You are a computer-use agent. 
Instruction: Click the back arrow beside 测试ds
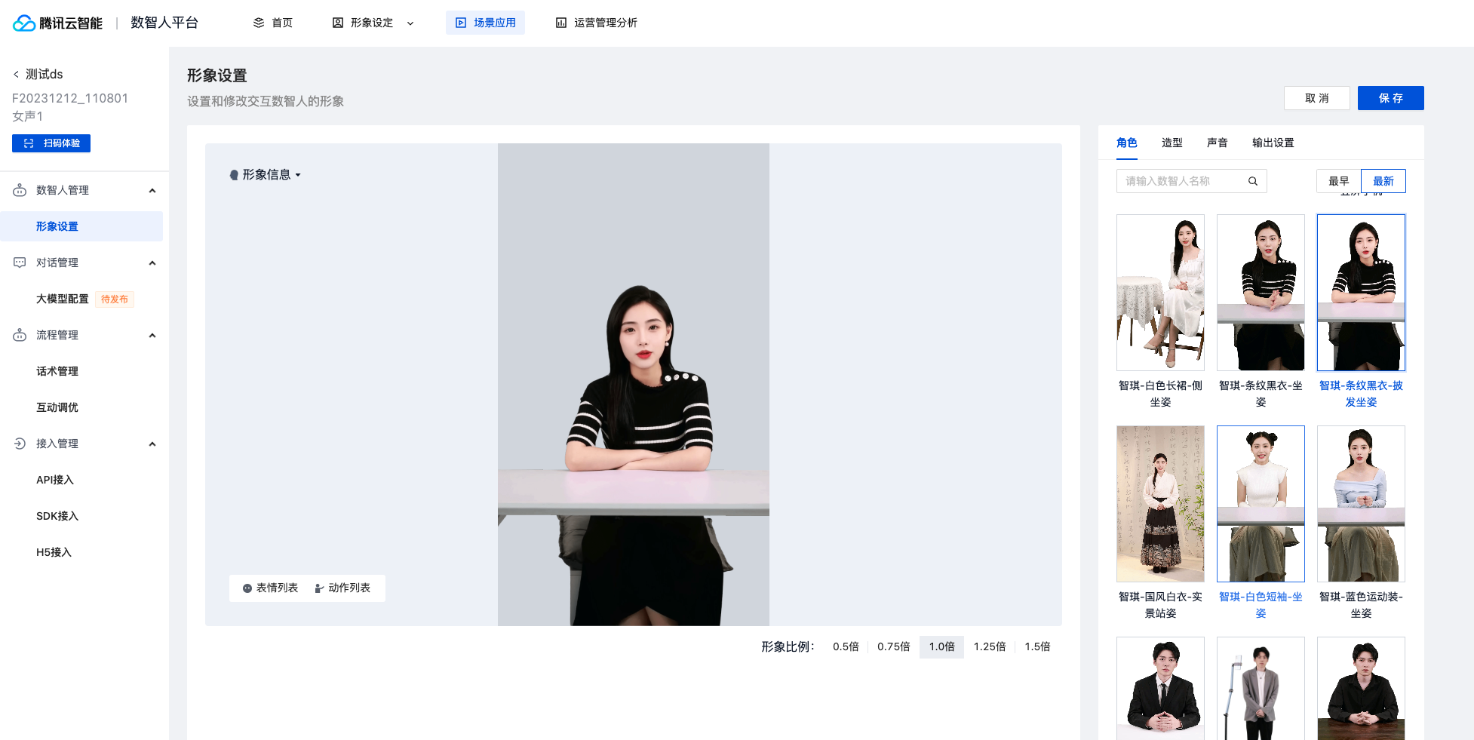click(x=16, y=74)
